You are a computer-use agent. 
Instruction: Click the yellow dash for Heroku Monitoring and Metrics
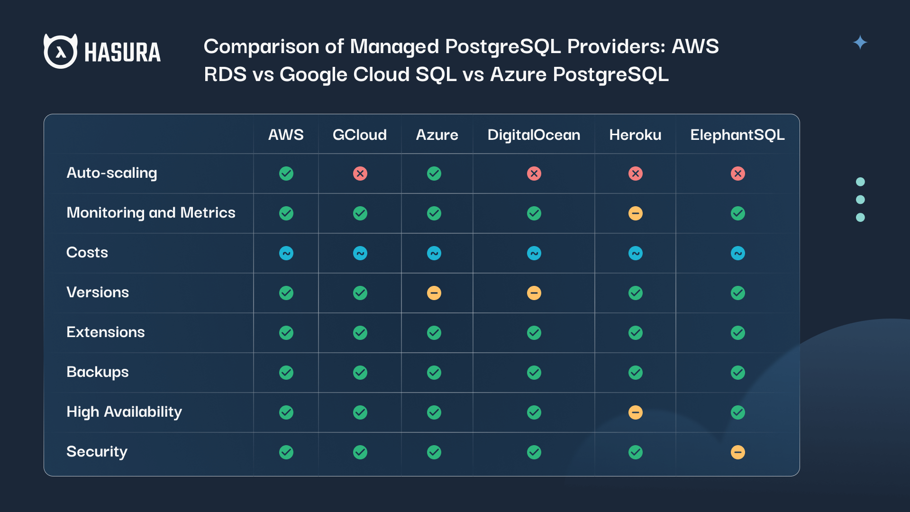(x=636, y=213)
